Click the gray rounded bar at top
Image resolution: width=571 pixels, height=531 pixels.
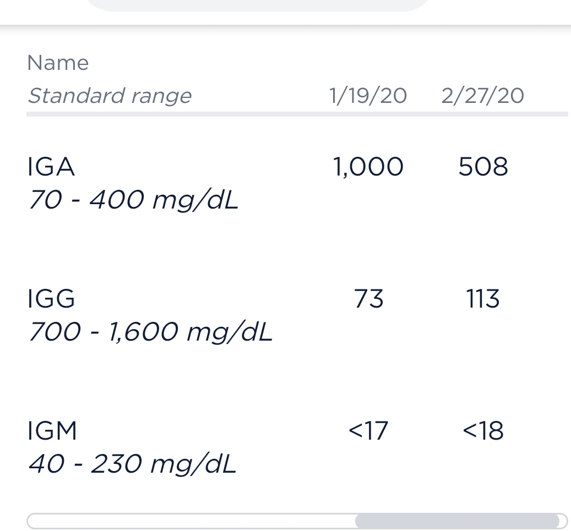point(259,6)
